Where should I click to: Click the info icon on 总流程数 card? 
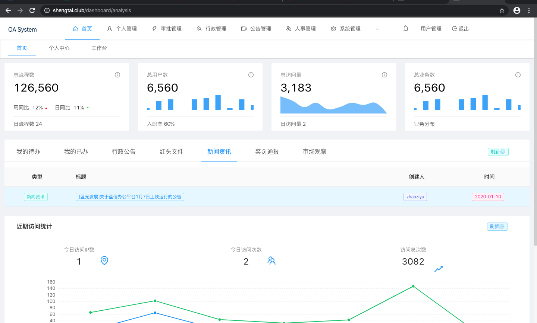click(117, 74)
